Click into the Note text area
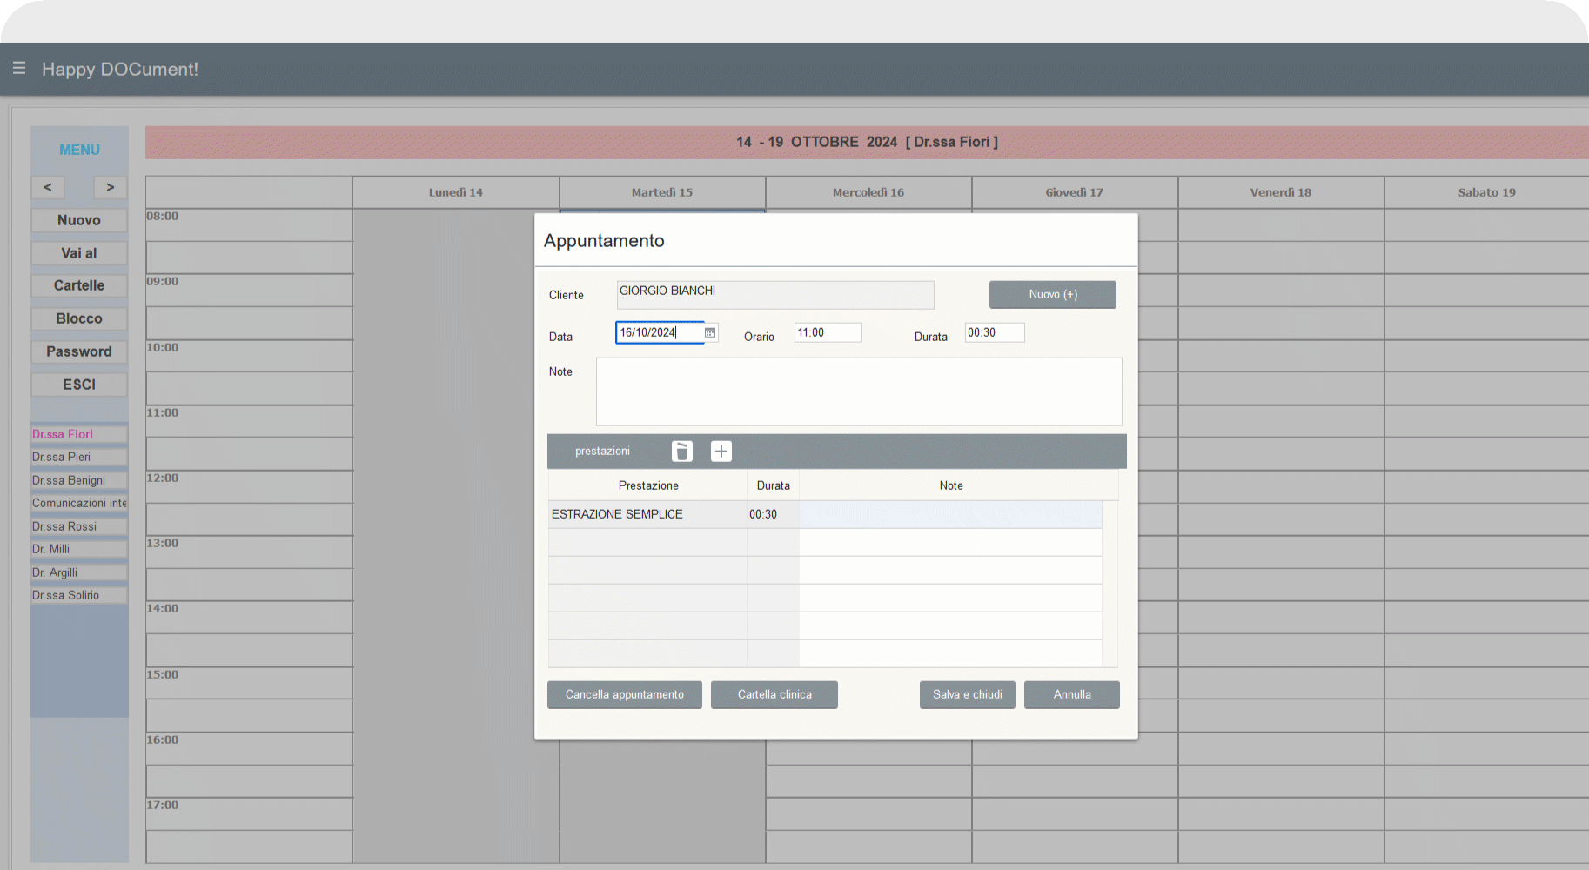This screenshot has width=1589, height=870. (x=858, y=391)
